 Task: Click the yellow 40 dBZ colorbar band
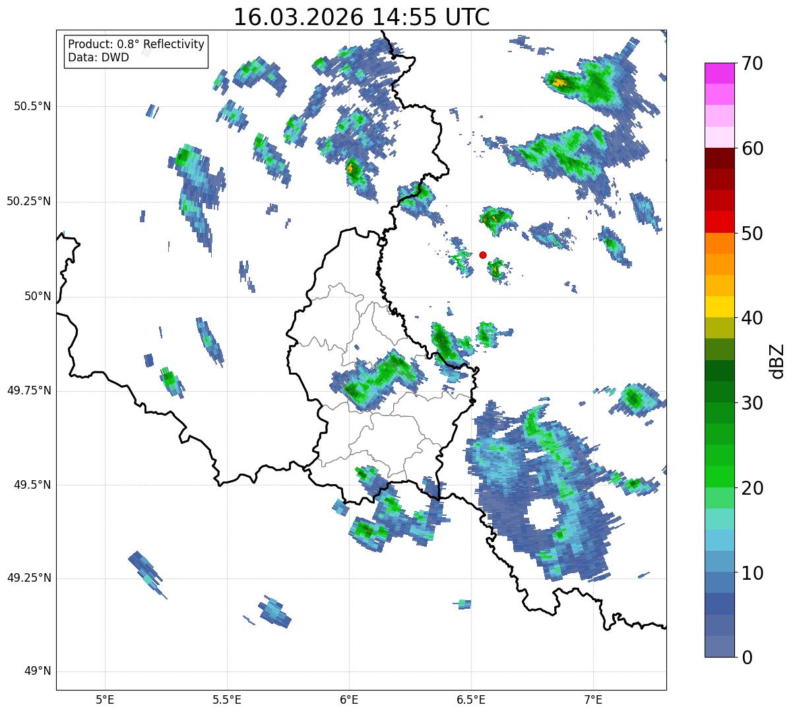click(720, 307)
